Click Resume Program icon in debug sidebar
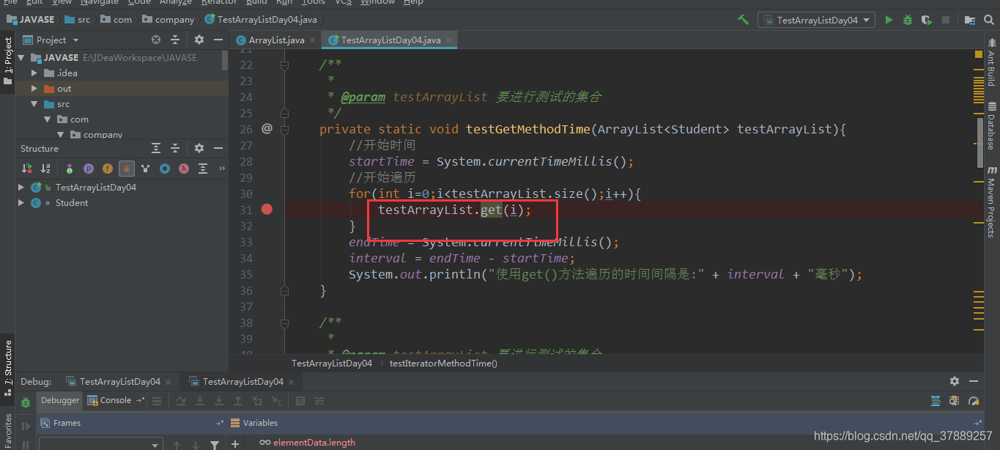This screenshot has width=1000, height=450. tap(26, 425)
